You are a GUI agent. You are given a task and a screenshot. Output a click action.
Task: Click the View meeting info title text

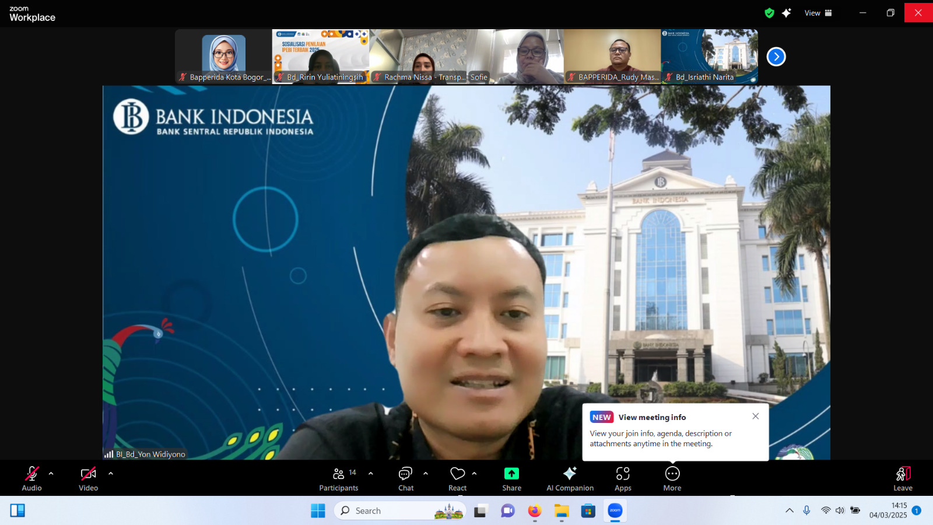click(652, 417)
